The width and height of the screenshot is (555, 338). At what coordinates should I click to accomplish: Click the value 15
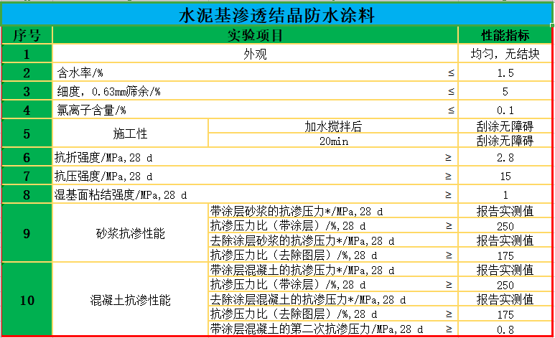click(x=505, y=176)
